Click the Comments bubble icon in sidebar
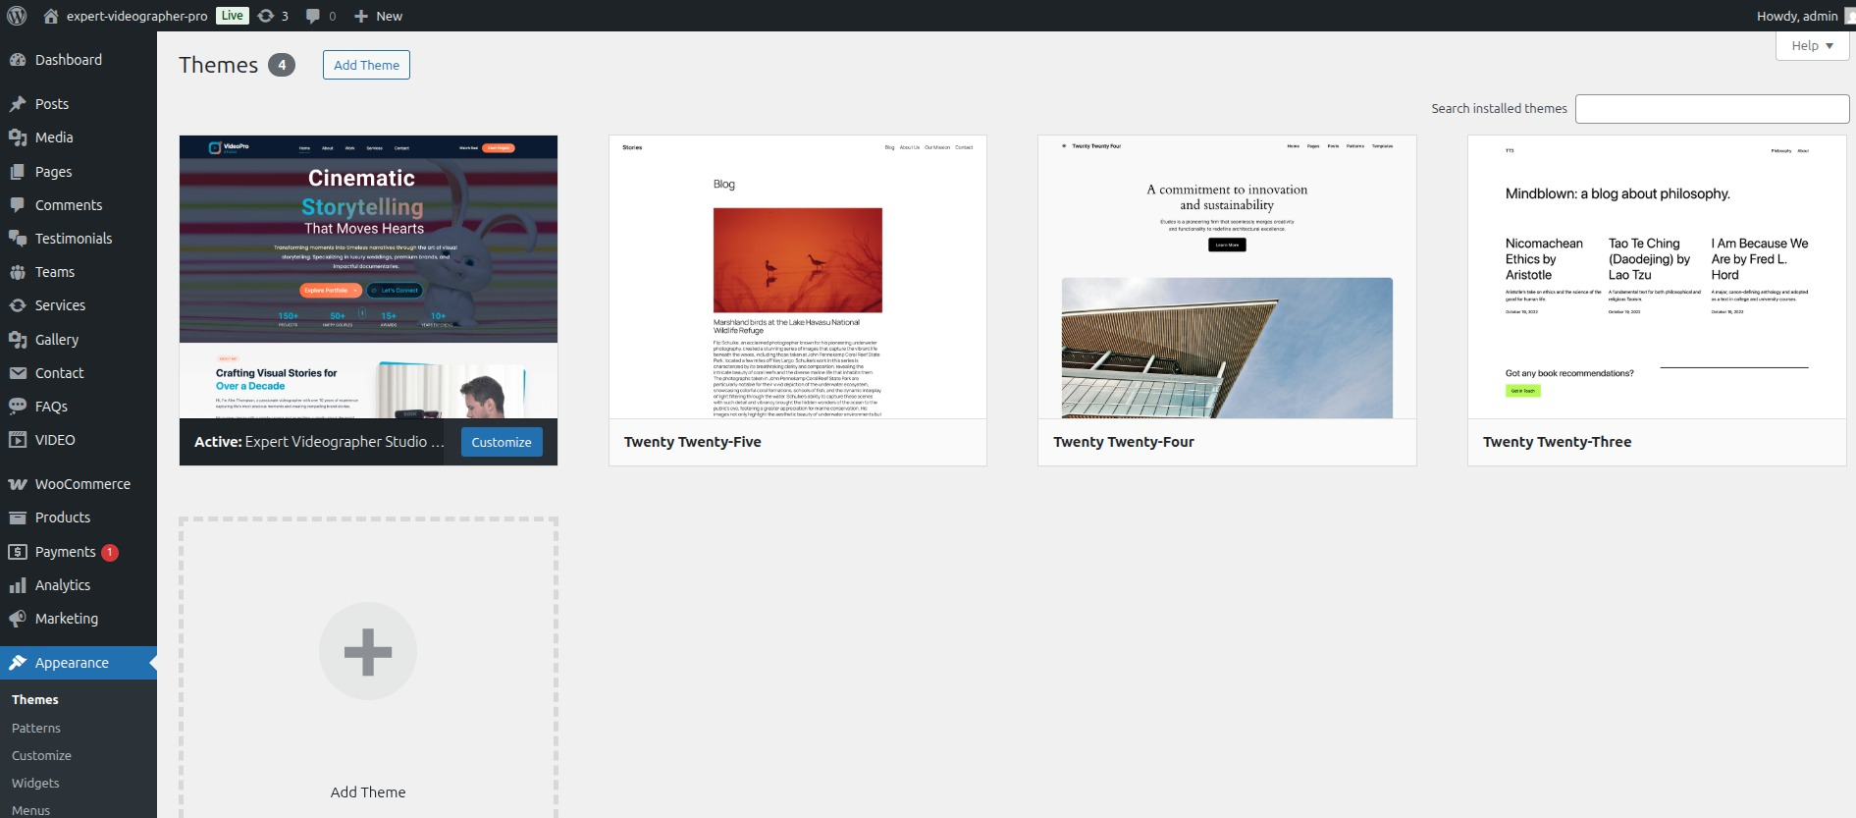 18,205
